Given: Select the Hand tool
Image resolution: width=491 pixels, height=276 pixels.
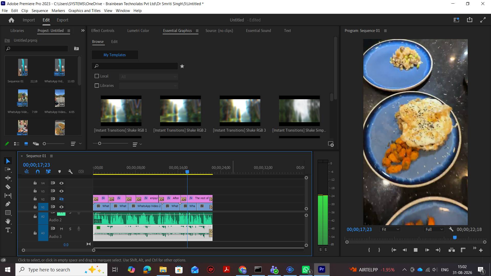Looking at the screenshot, I should (8, 221).
